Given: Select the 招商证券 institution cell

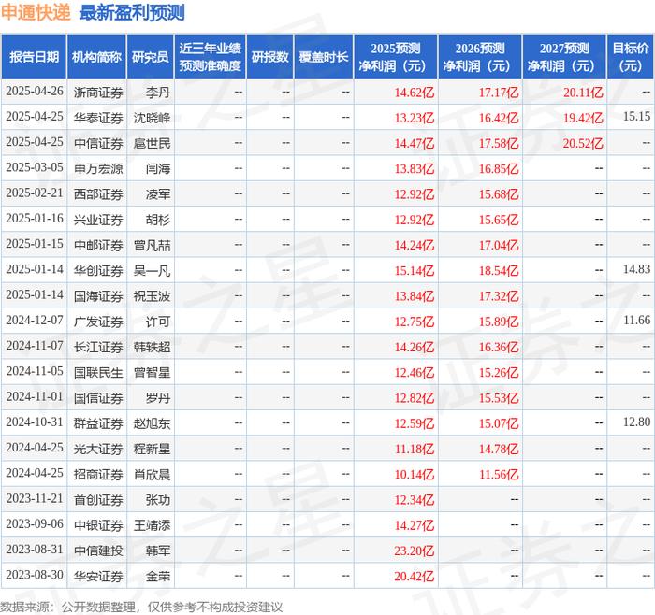Looking at the screenshot, I should point(98,474).
